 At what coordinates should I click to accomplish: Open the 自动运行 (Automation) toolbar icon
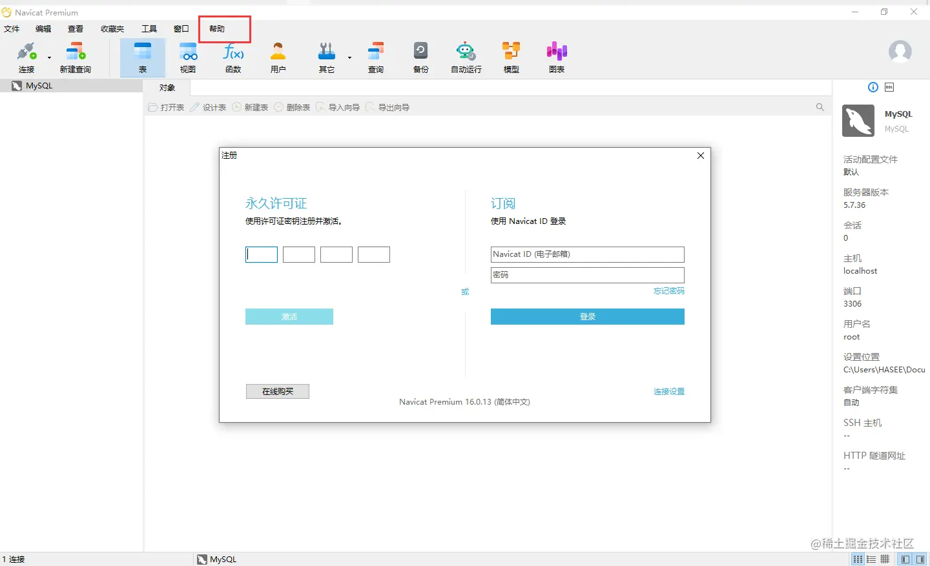click(466, 57)
